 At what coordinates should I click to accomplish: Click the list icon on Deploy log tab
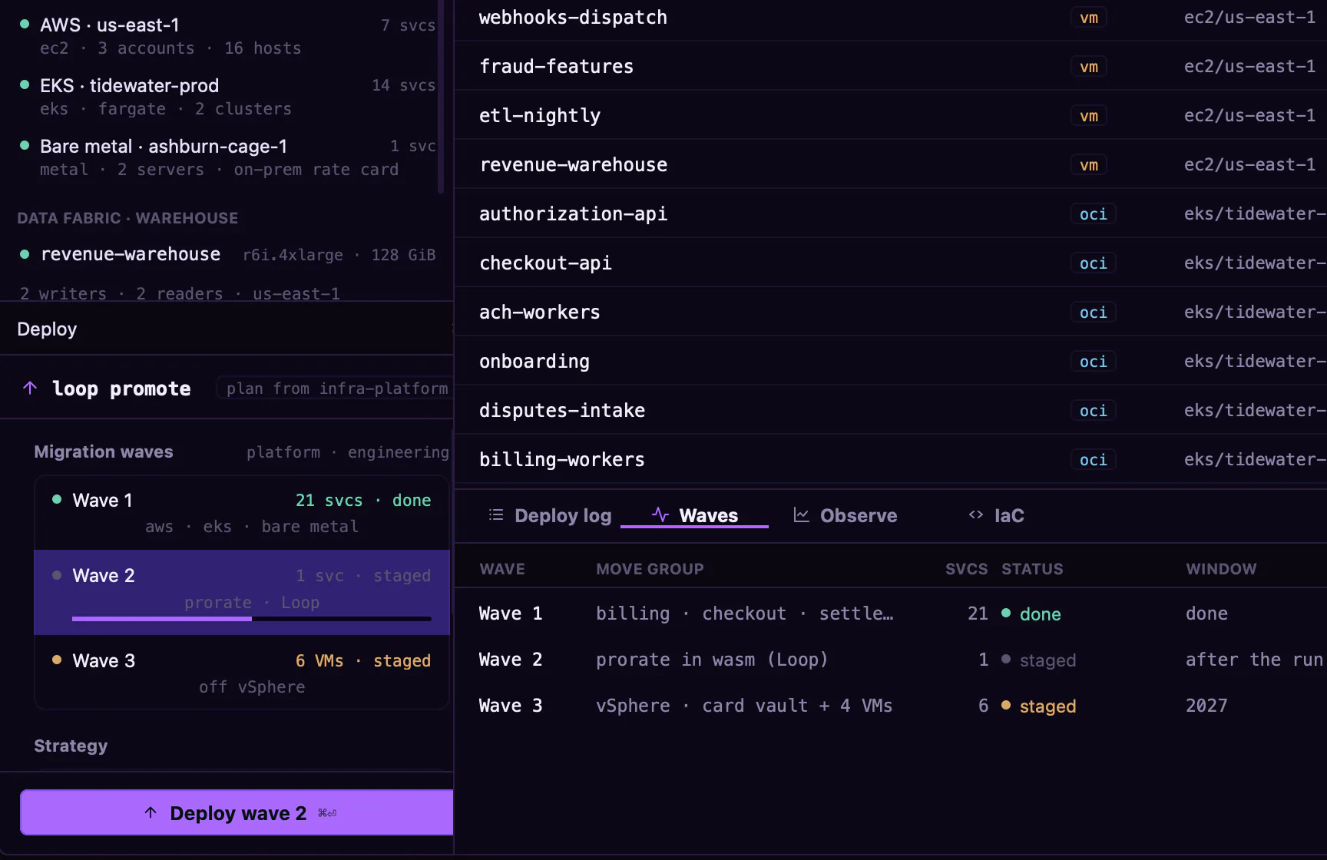496,514
